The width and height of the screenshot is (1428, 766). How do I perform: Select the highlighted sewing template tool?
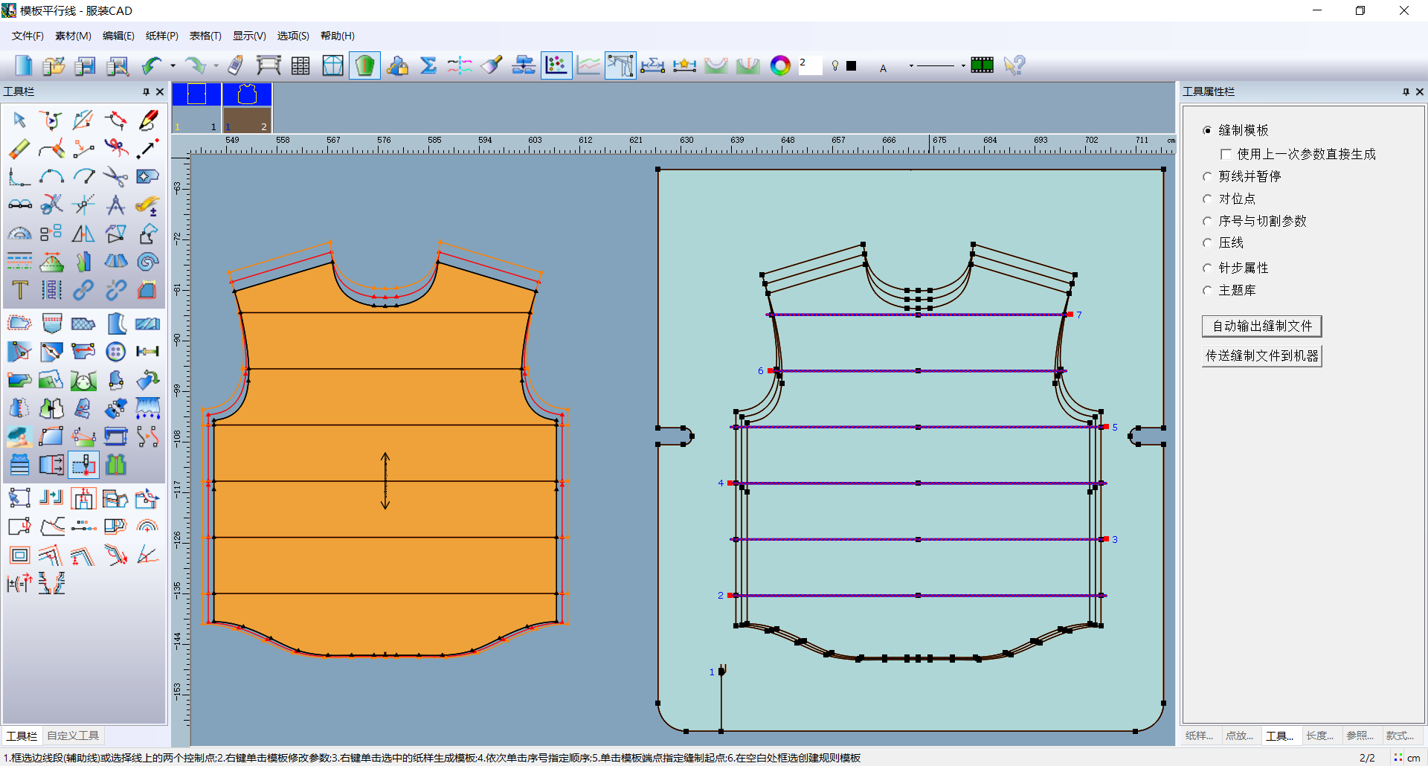[x=83, y=465]
